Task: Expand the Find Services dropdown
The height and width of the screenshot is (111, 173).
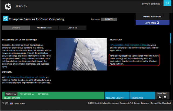Action: [27, 94]
